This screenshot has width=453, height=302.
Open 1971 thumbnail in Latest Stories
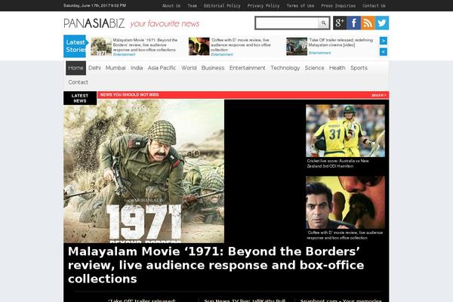click(x=101, y=46)
